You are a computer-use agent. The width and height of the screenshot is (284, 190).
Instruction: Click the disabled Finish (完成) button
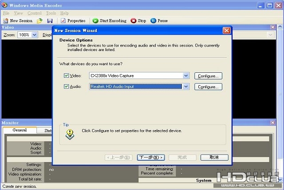(182, 158)
